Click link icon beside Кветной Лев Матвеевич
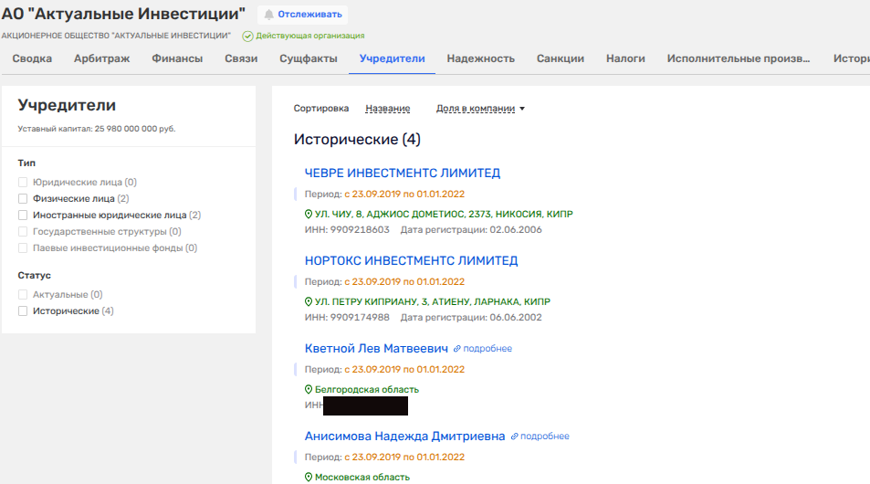 pyautogui.click(x=457, y=349)
